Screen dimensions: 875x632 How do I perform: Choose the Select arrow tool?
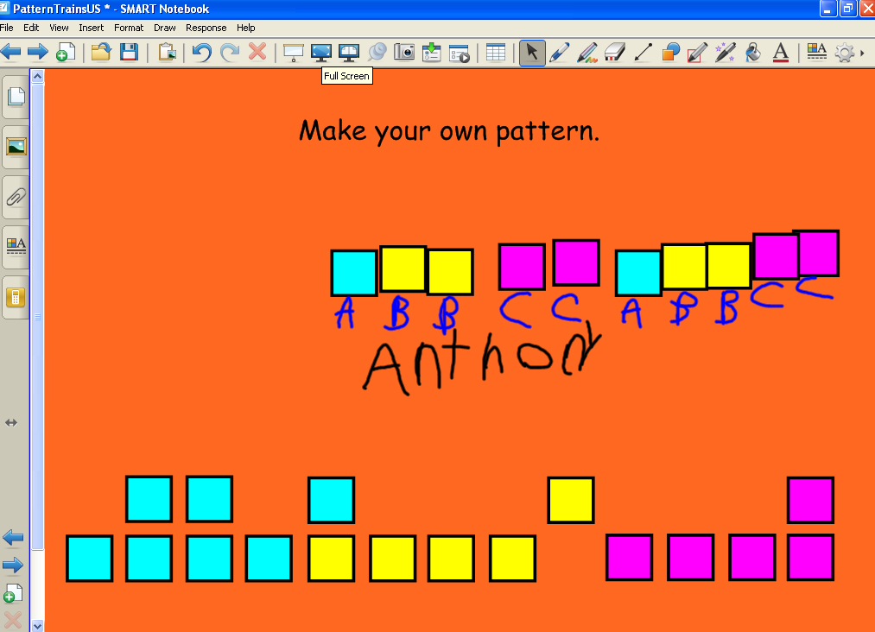pyautogui.click(x=532, y=53)
